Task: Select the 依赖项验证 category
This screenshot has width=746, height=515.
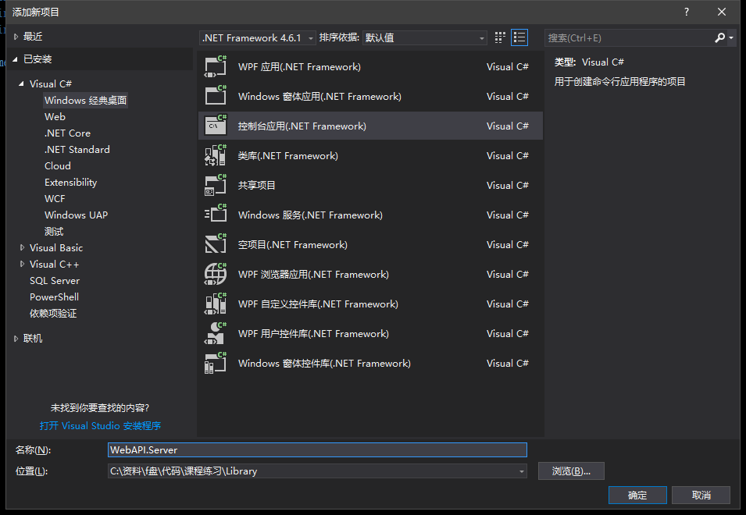Action: point(53,314)
